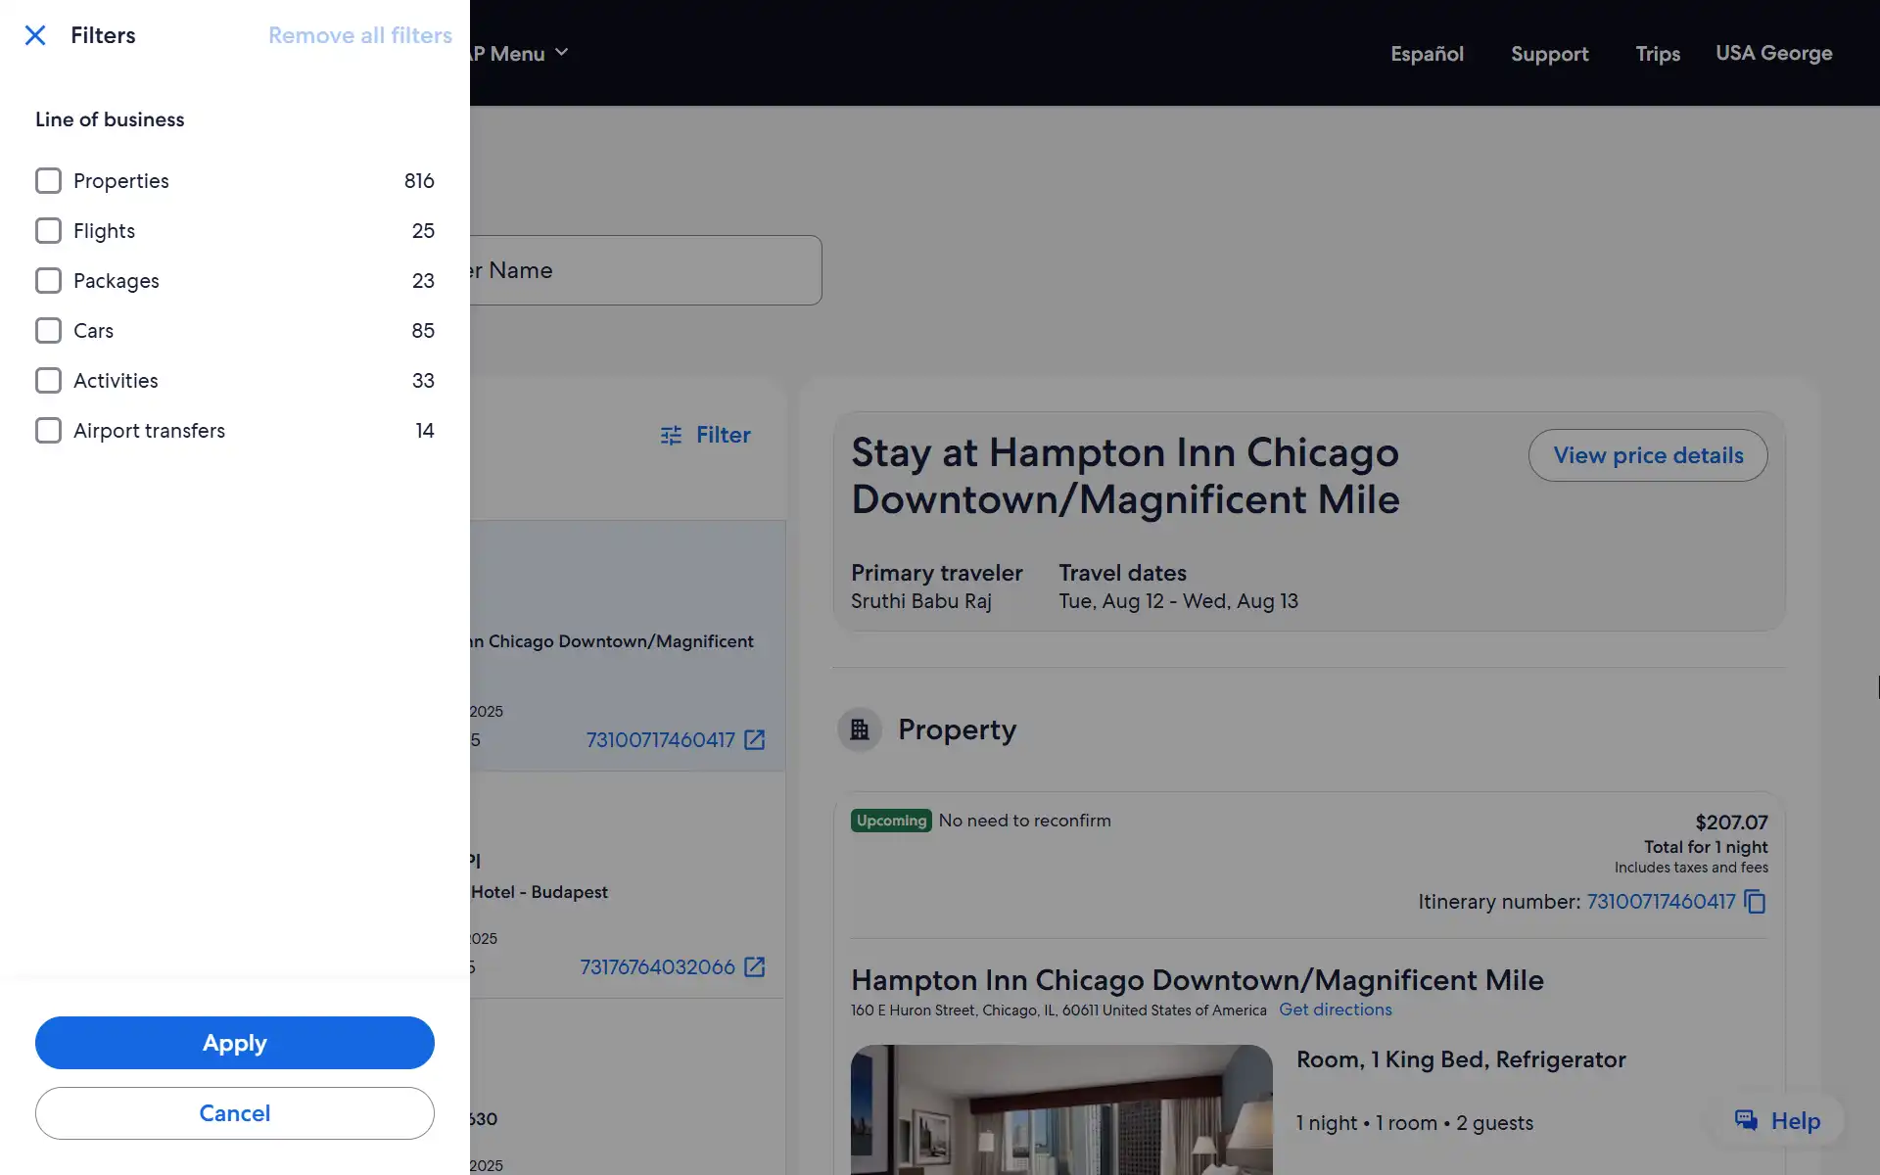Open the Filter link in trip list

tap(724, 435)
